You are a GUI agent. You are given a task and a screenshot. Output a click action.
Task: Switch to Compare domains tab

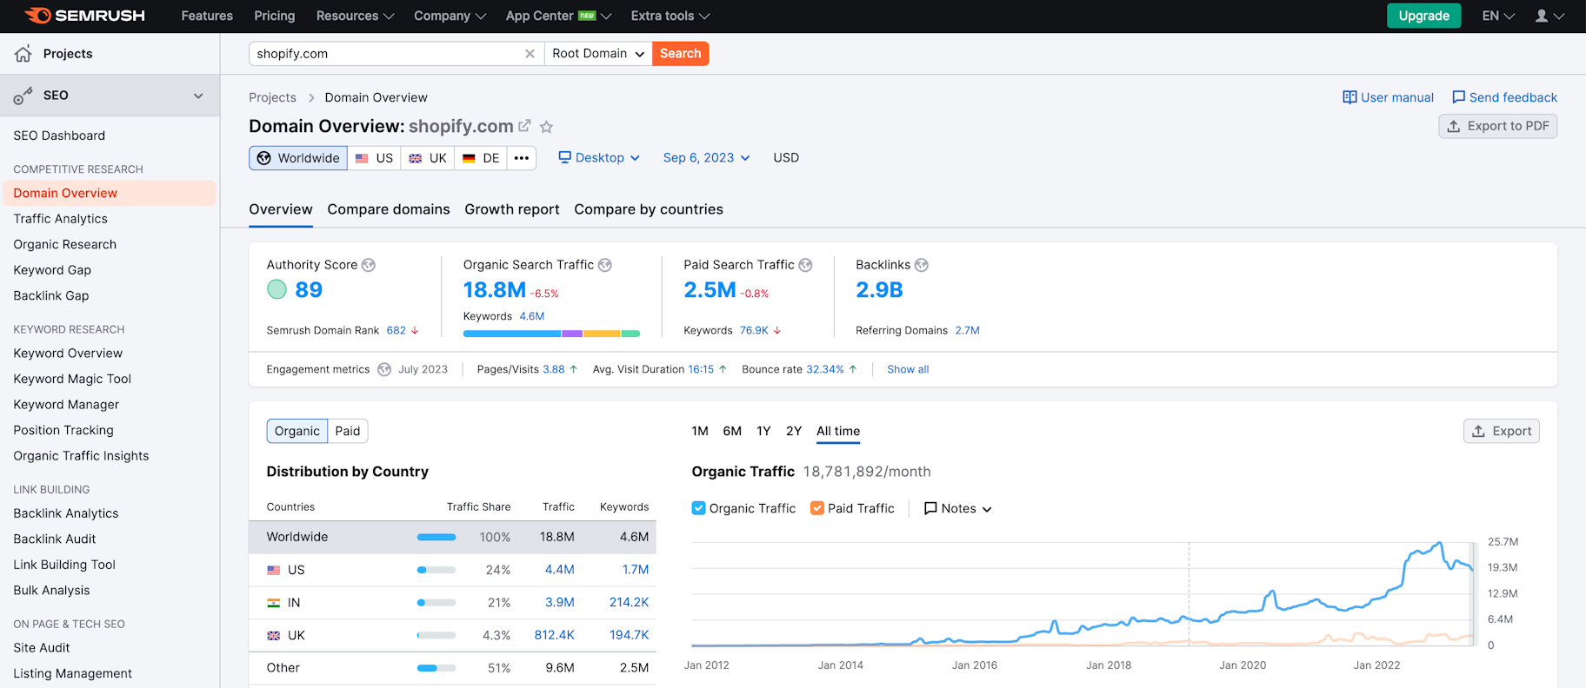389,209
